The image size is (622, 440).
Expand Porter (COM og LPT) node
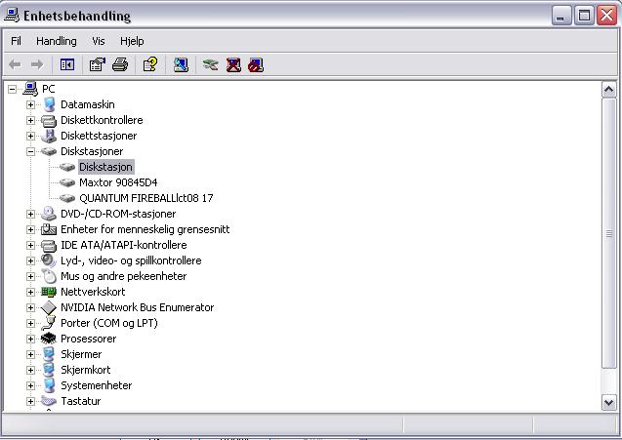(30, 323)
